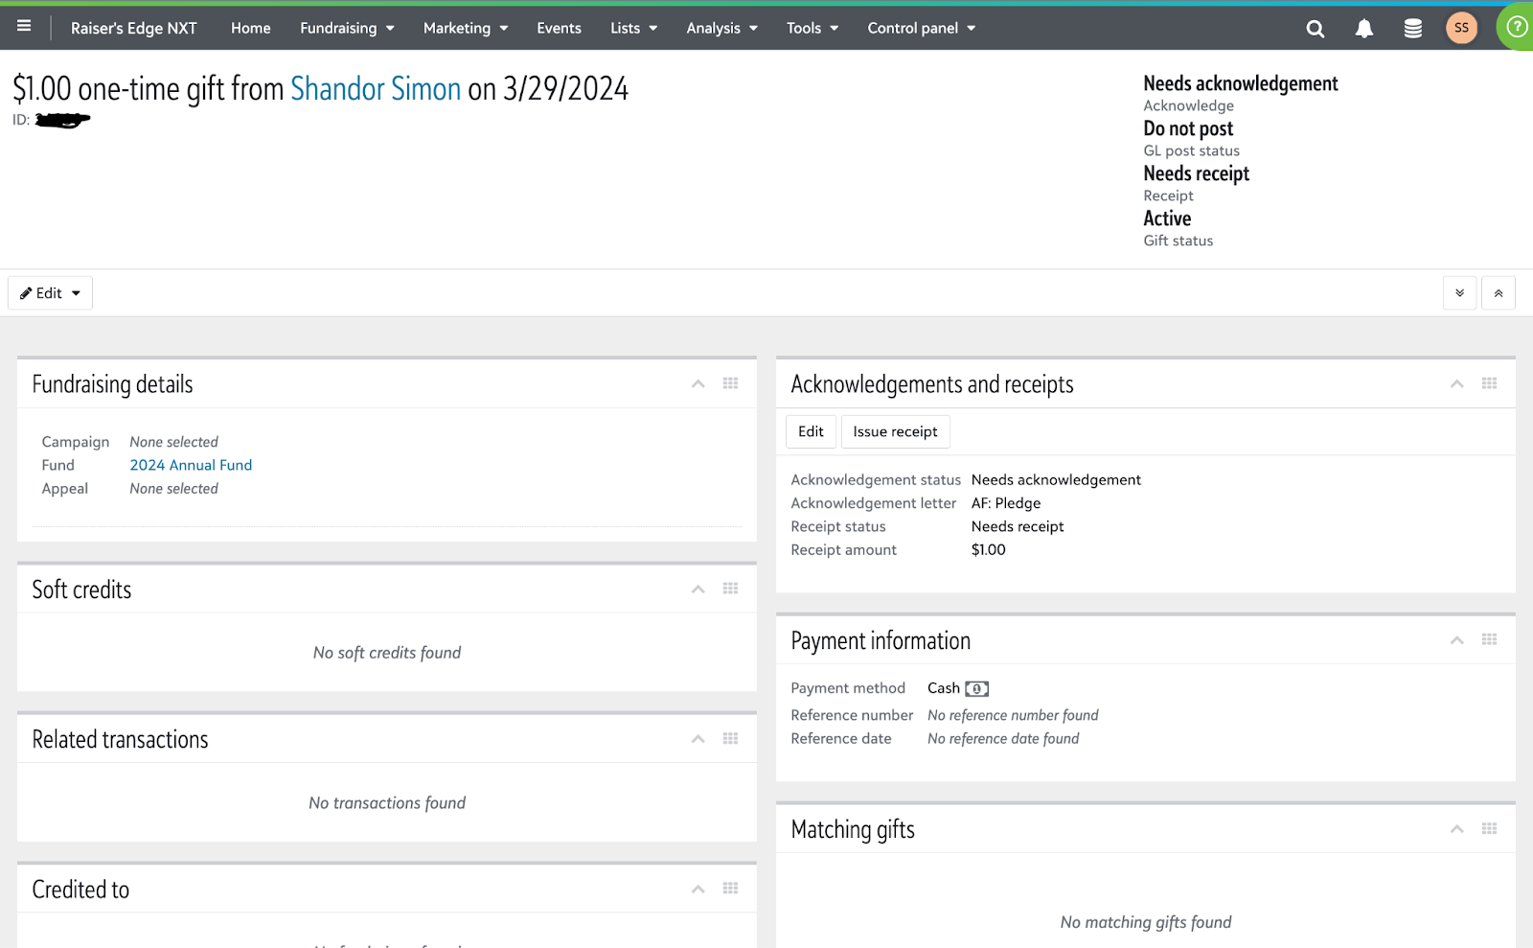The height and width of the screenshot is (948, 1533).
Task: Collapse the Payment information tile
Action: 1457,639
